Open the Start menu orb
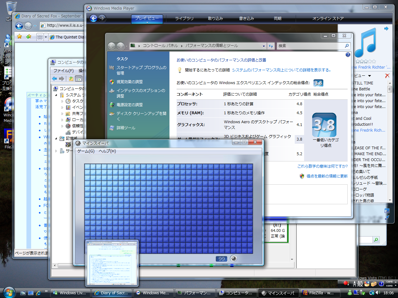This screenshot has width=398, height=298. 9,292
